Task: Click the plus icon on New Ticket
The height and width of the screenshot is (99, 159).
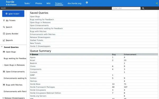Action: [6, 14]
